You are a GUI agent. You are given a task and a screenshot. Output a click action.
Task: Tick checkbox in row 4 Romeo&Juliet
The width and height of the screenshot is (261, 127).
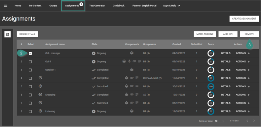click(x=30, y=78)
